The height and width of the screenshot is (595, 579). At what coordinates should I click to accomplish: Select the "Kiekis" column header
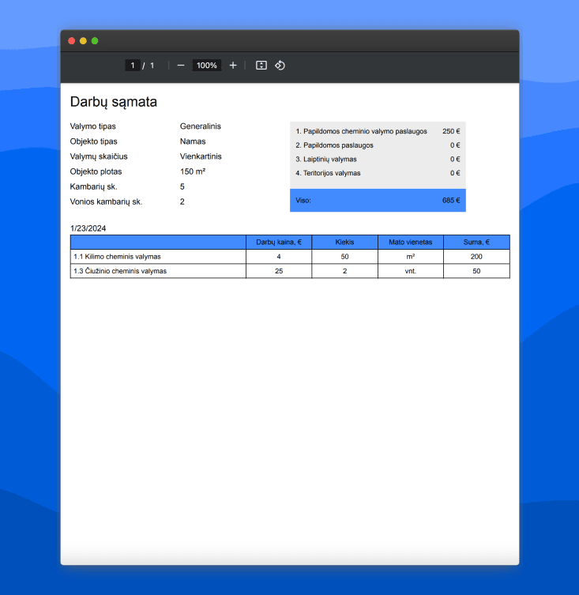344,242
